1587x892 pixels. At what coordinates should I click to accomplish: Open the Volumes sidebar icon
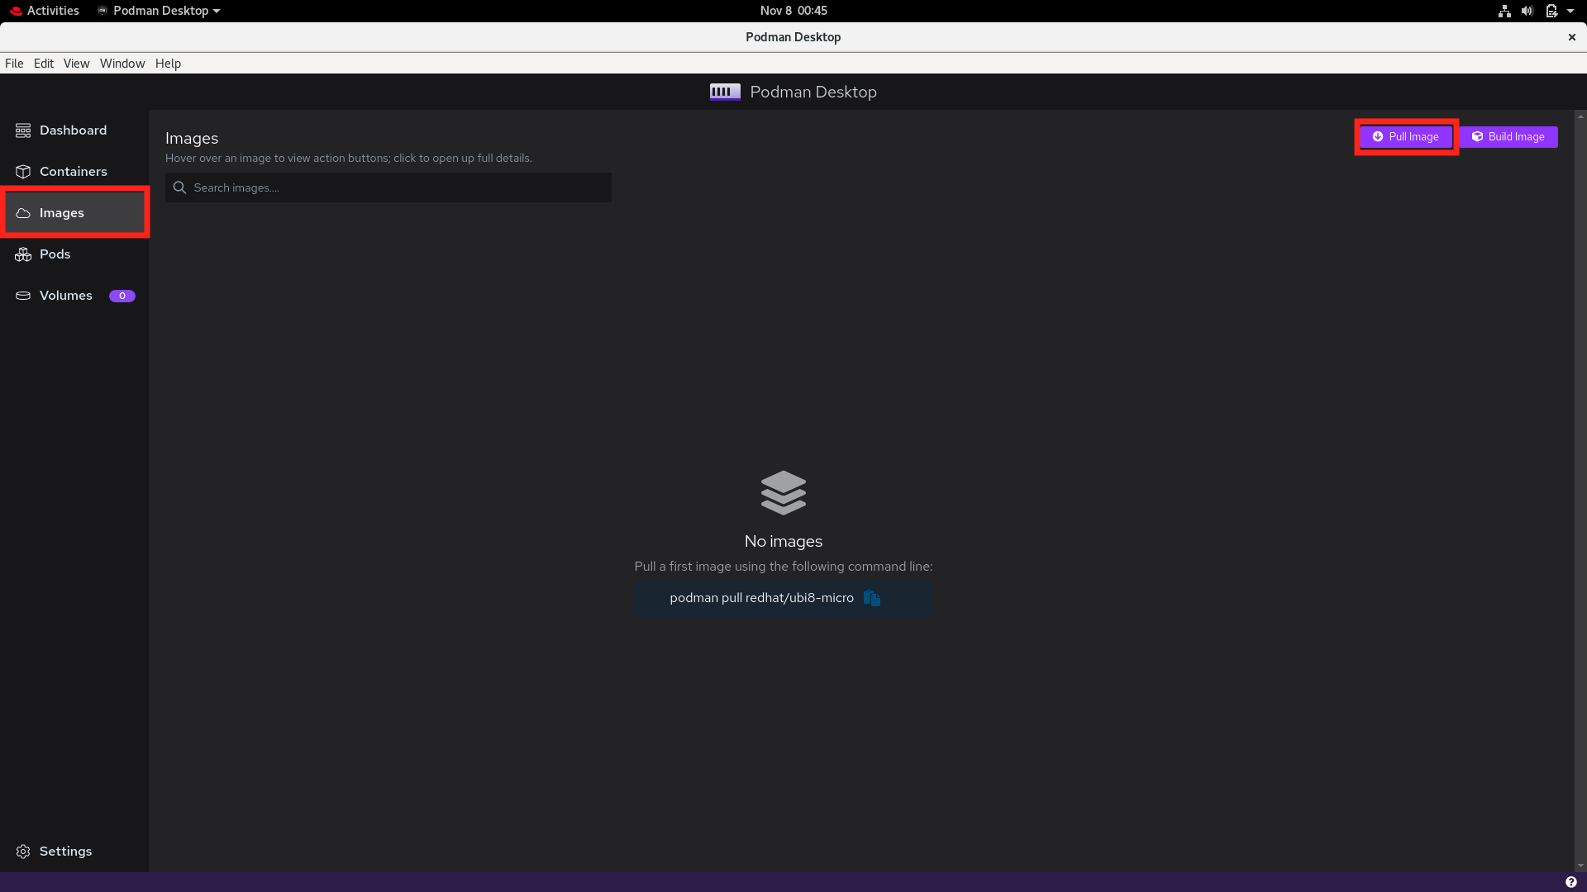(22, 295)
